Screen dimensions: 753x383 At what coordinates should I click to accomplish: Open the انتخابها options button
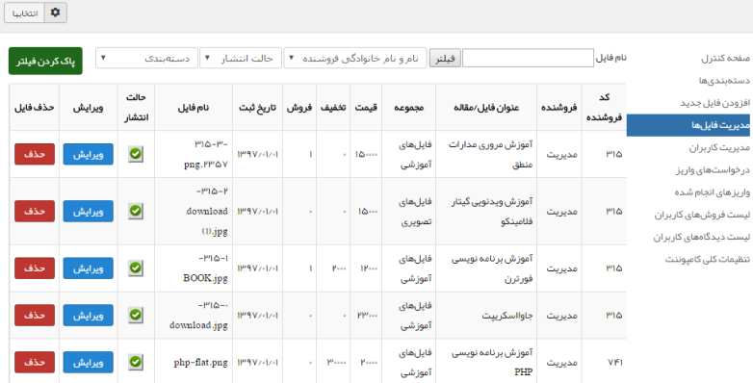pos(24,13)
